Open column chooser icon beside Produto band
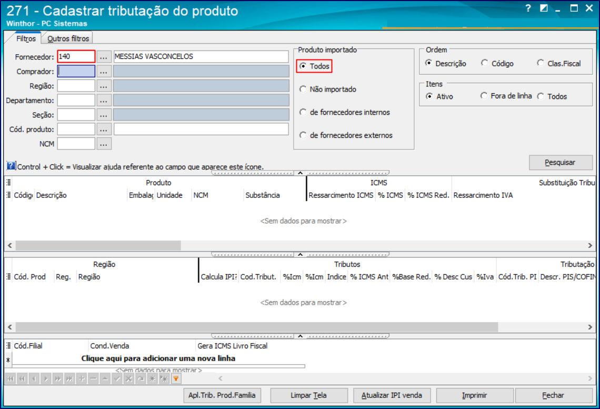 coord(8,182)
